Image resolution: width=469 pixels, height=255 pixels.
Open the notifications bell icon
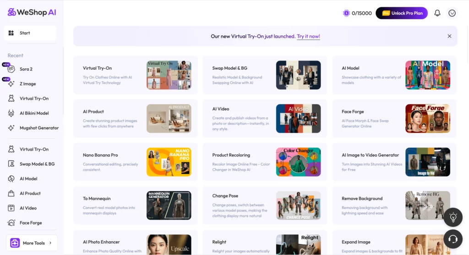tap(437, 13)
